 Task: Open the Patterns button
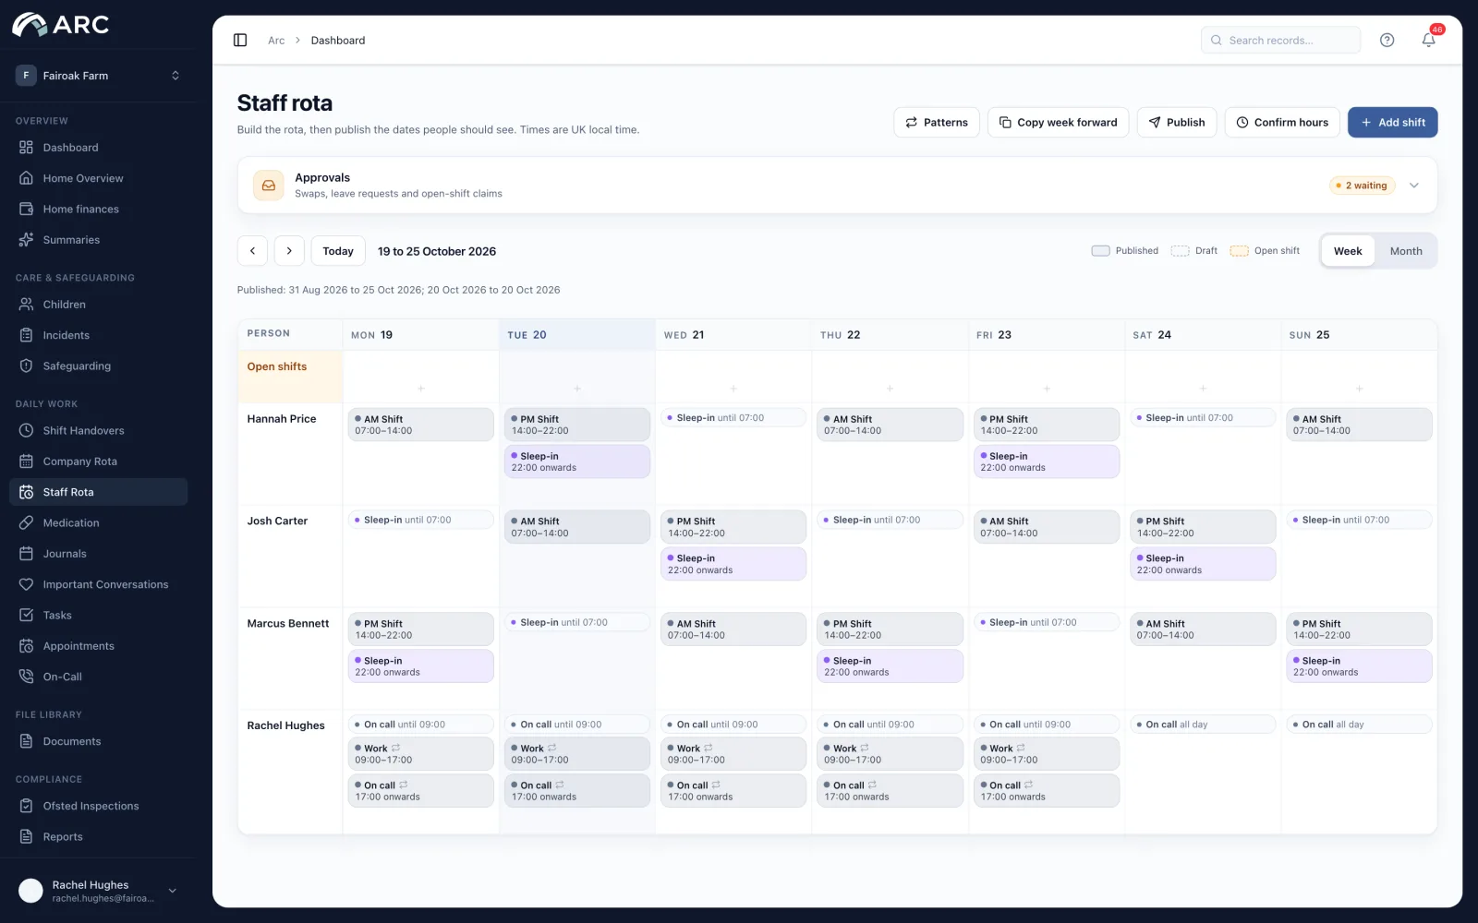(937, 122)
